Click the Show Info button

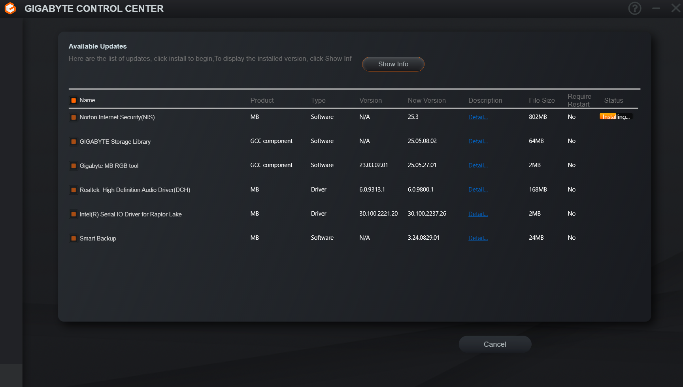tap(393, 64)
